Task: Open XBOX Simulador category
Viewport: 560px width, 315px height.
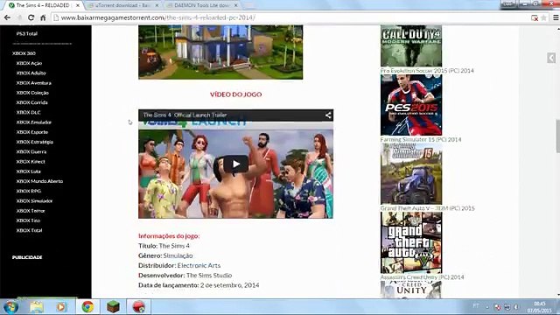Action: [x=34, y=200]
